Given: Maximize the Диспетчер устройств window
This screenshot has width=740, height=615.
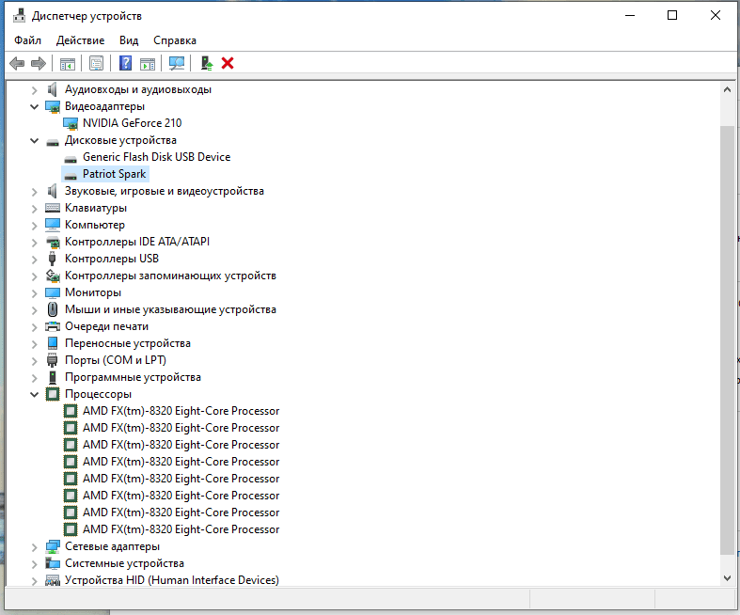Looking at the screenshot, I should pos(672,16).
